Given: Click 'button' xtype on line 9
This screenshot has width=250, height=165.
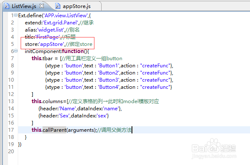Looking at the screenshot, I should pos(74,73).
